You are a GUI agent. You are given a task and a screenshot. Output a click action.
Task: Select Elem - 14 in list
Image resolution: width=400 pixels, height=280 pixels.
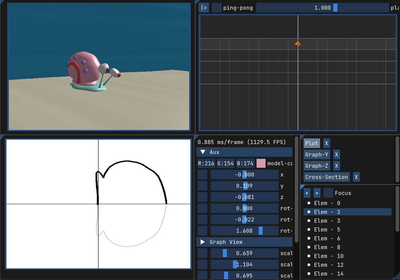tap(347, 274)
